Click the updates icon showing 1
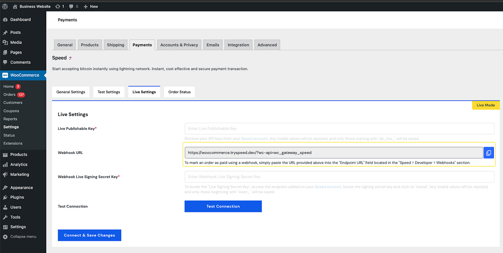The width and height of the screenshot is (503, 253). (60, 6)
